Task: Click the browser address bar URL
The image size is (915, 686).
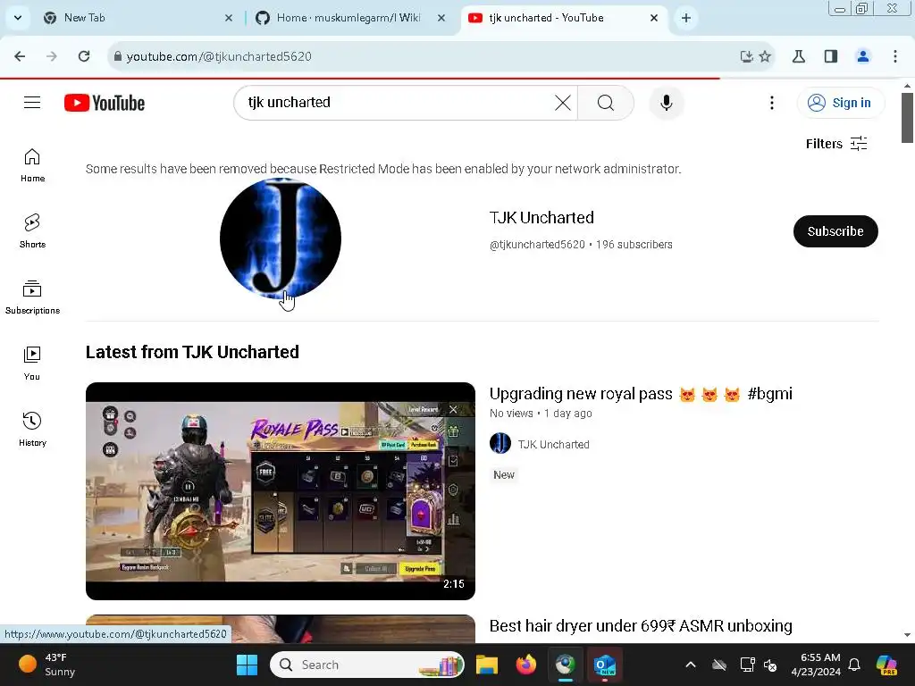Action: coord(219,56)
